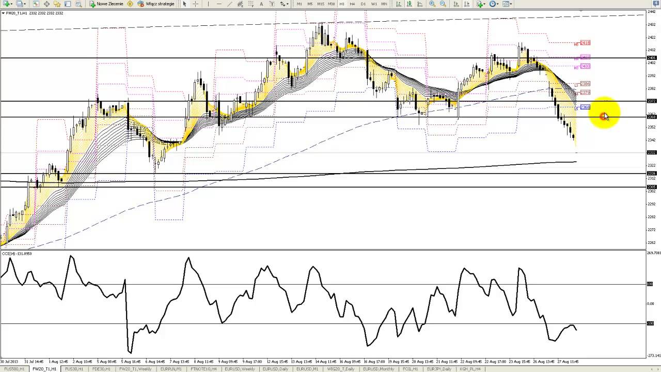
Task: Open the templates dropdown
Action: click(507, 4)
